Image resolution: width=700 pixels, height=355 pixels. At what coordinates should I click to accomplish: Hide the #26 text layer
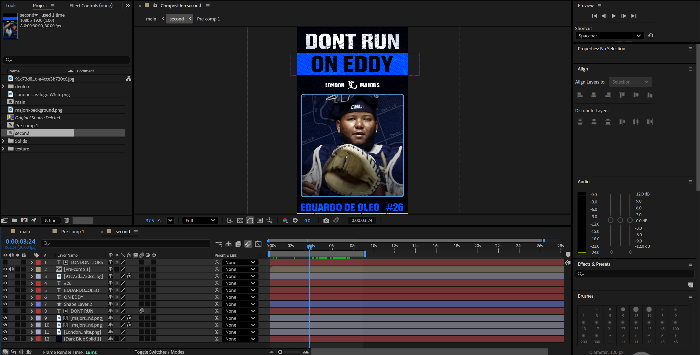point(5,283)
